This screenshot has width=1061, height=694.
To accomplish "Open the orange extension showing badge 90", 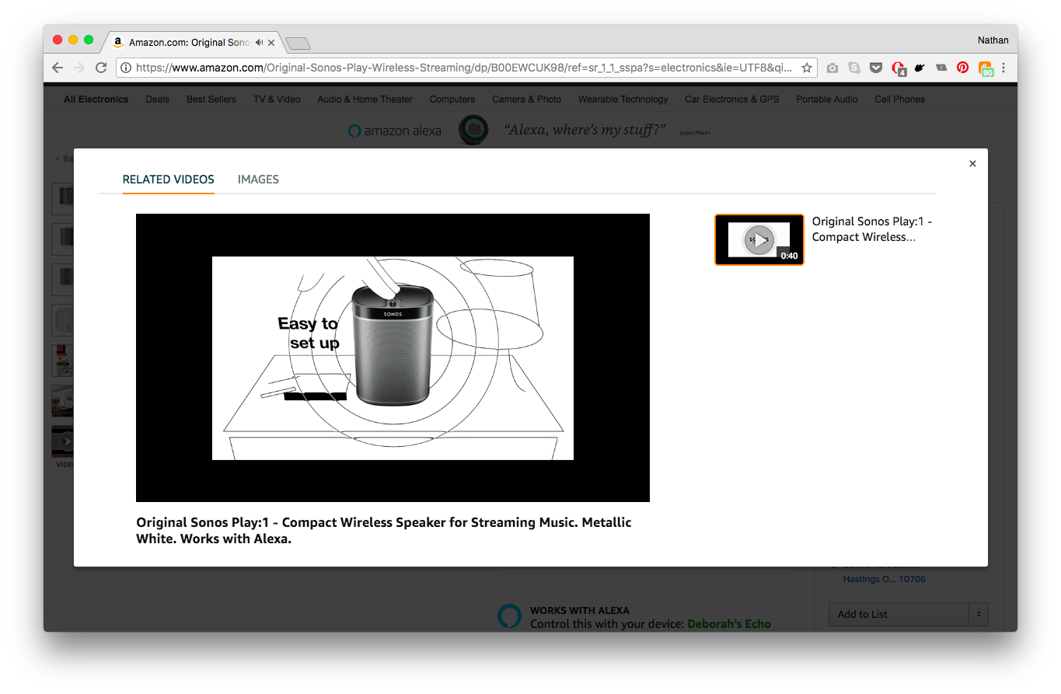I will pos(986,68).
